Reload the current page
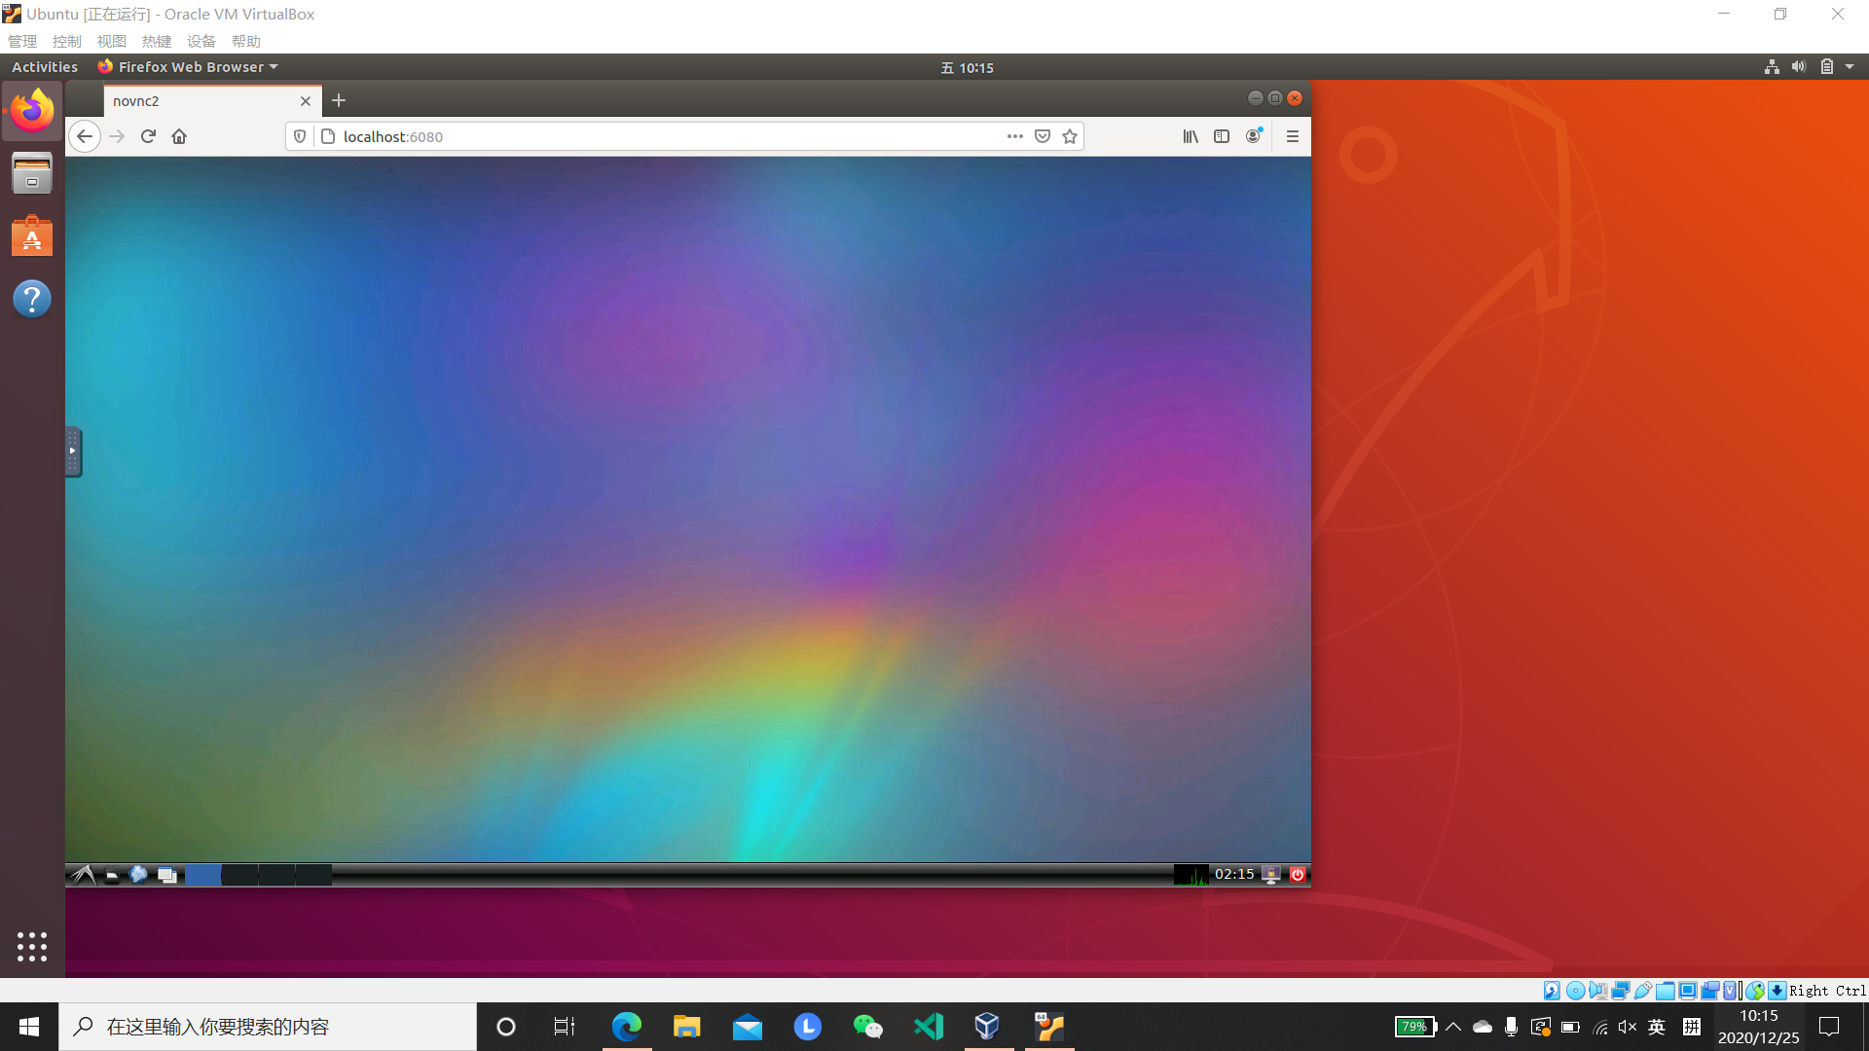Image resolution: width=1869 pixels, height=1051 pixels. tap(148, 136)
